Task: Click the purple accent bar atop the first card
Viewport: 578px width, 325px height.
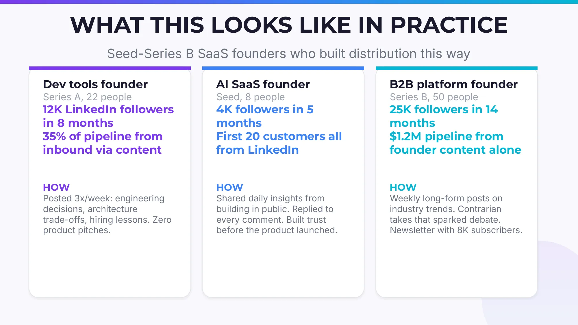Action: coord(110,68)
